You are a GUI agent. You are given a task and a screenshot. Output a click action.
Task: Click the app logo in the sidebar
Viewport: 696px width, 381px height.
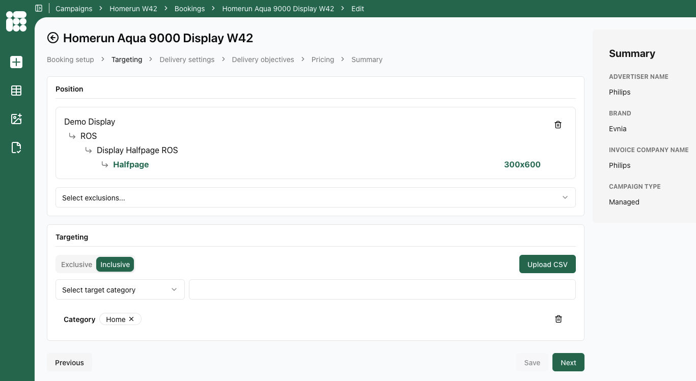[x=16, y=21]
